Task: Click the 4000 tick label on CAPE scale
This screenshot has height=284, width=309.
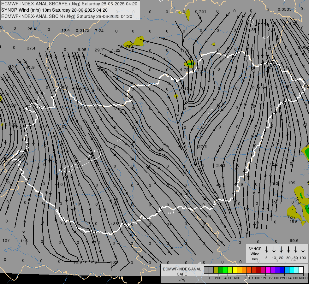Action: point(294,278)
